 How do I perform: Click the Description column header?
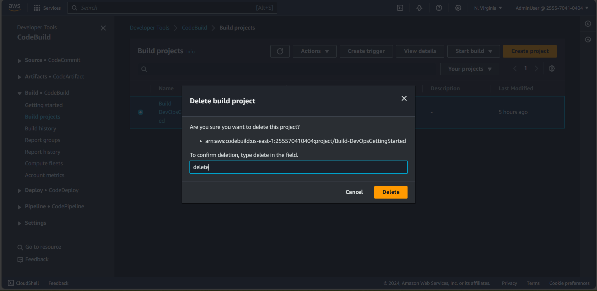click(445, 88)
